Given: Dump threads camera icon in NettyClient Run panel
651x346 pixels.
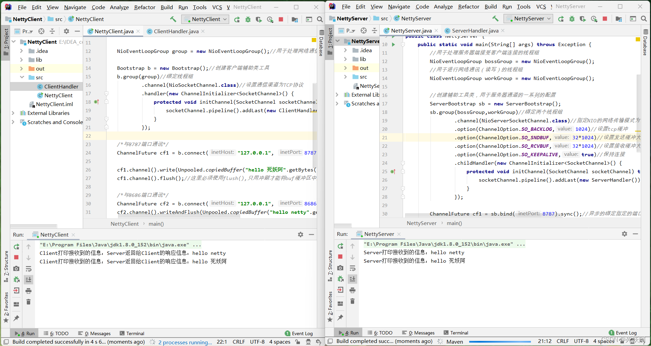Looking at the screenshot, I should [16, 269].
